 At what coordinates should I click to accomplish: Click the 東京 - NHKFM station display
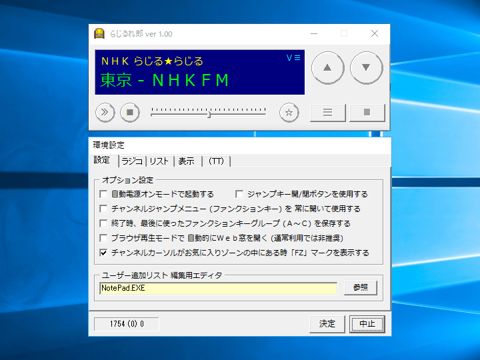pyautogui.click(x=165, y=80)
